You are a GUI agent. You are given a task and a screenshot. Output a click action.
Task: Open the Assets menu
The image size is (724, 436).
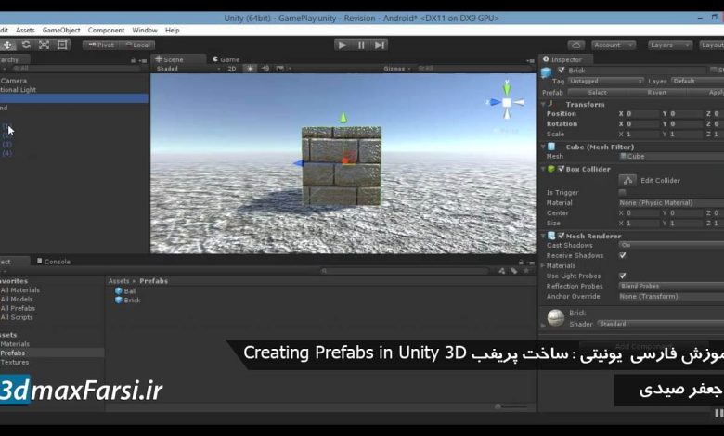(25, 30)
